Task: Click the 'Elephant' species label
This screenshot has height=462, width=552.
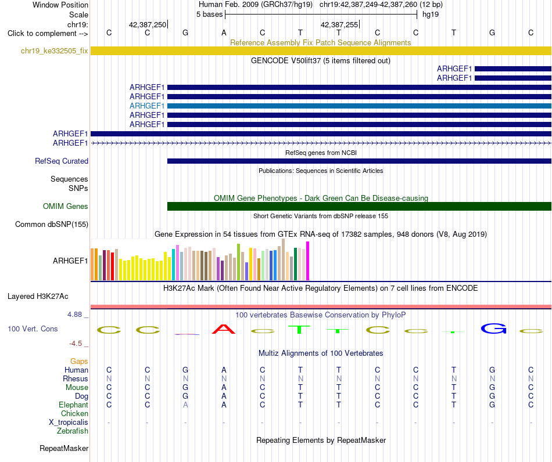Action: (x=73, y=405)
